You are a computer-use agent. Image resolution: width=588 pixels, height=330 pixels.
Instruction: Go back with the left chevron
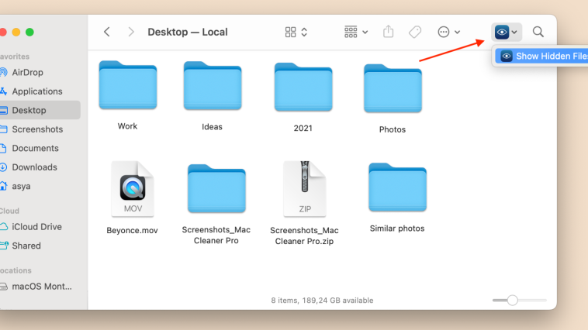107,32
